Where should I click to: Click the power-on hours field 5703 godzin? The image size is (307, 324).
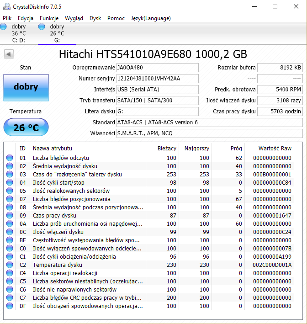[280, 112]
